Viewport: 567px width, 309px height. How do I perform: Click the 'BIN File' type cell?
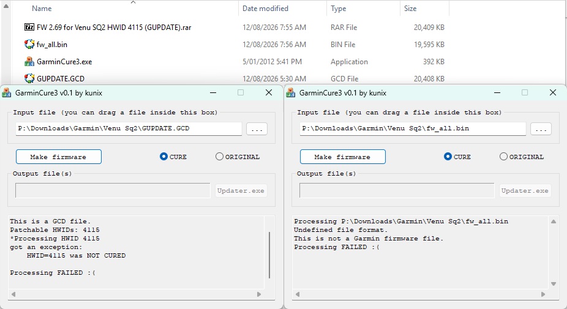click(343, 45)
